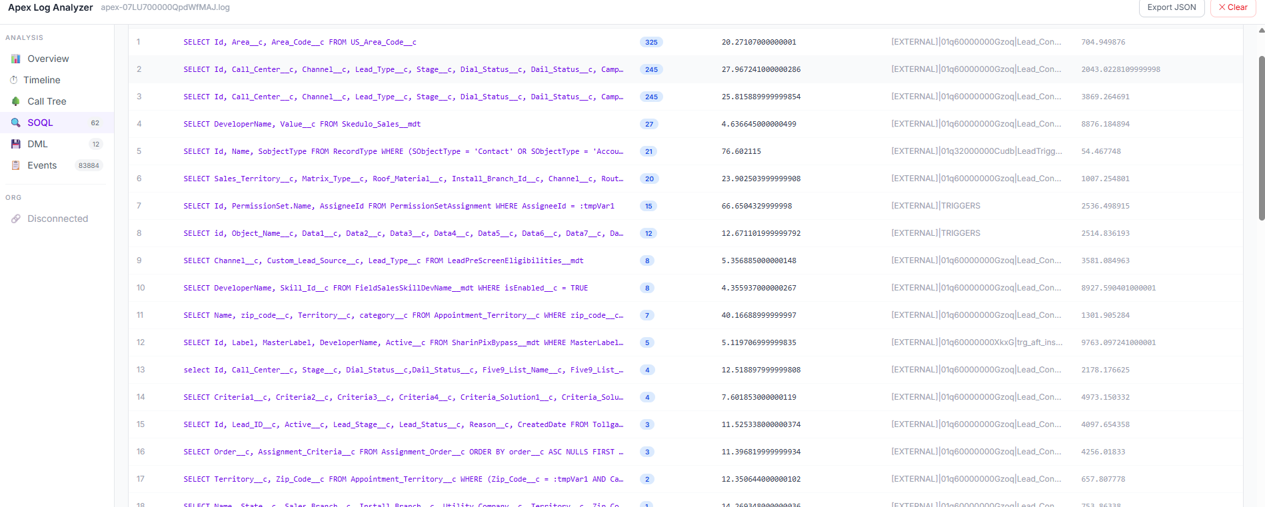Click the Events clipboard icon
The height and width of the screenshot is (507, 1265).
point(15,165)
